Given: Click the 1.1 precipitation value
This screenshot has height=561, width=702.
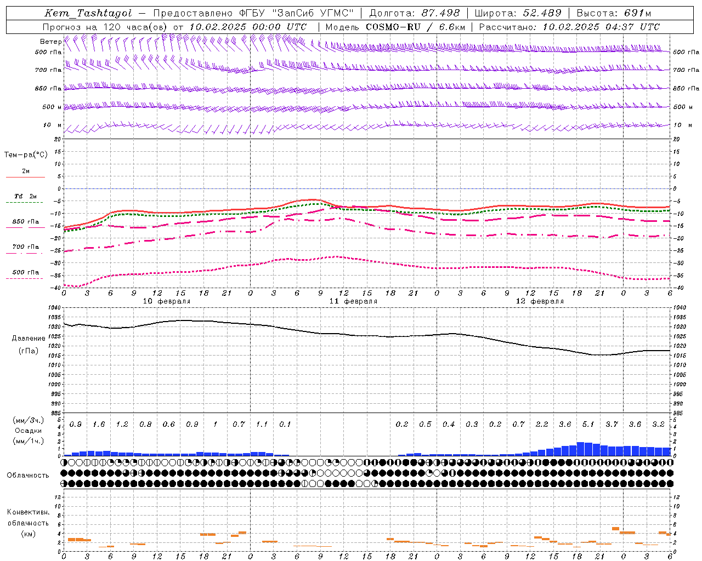Looking at the screenshot, I should 262,425.
